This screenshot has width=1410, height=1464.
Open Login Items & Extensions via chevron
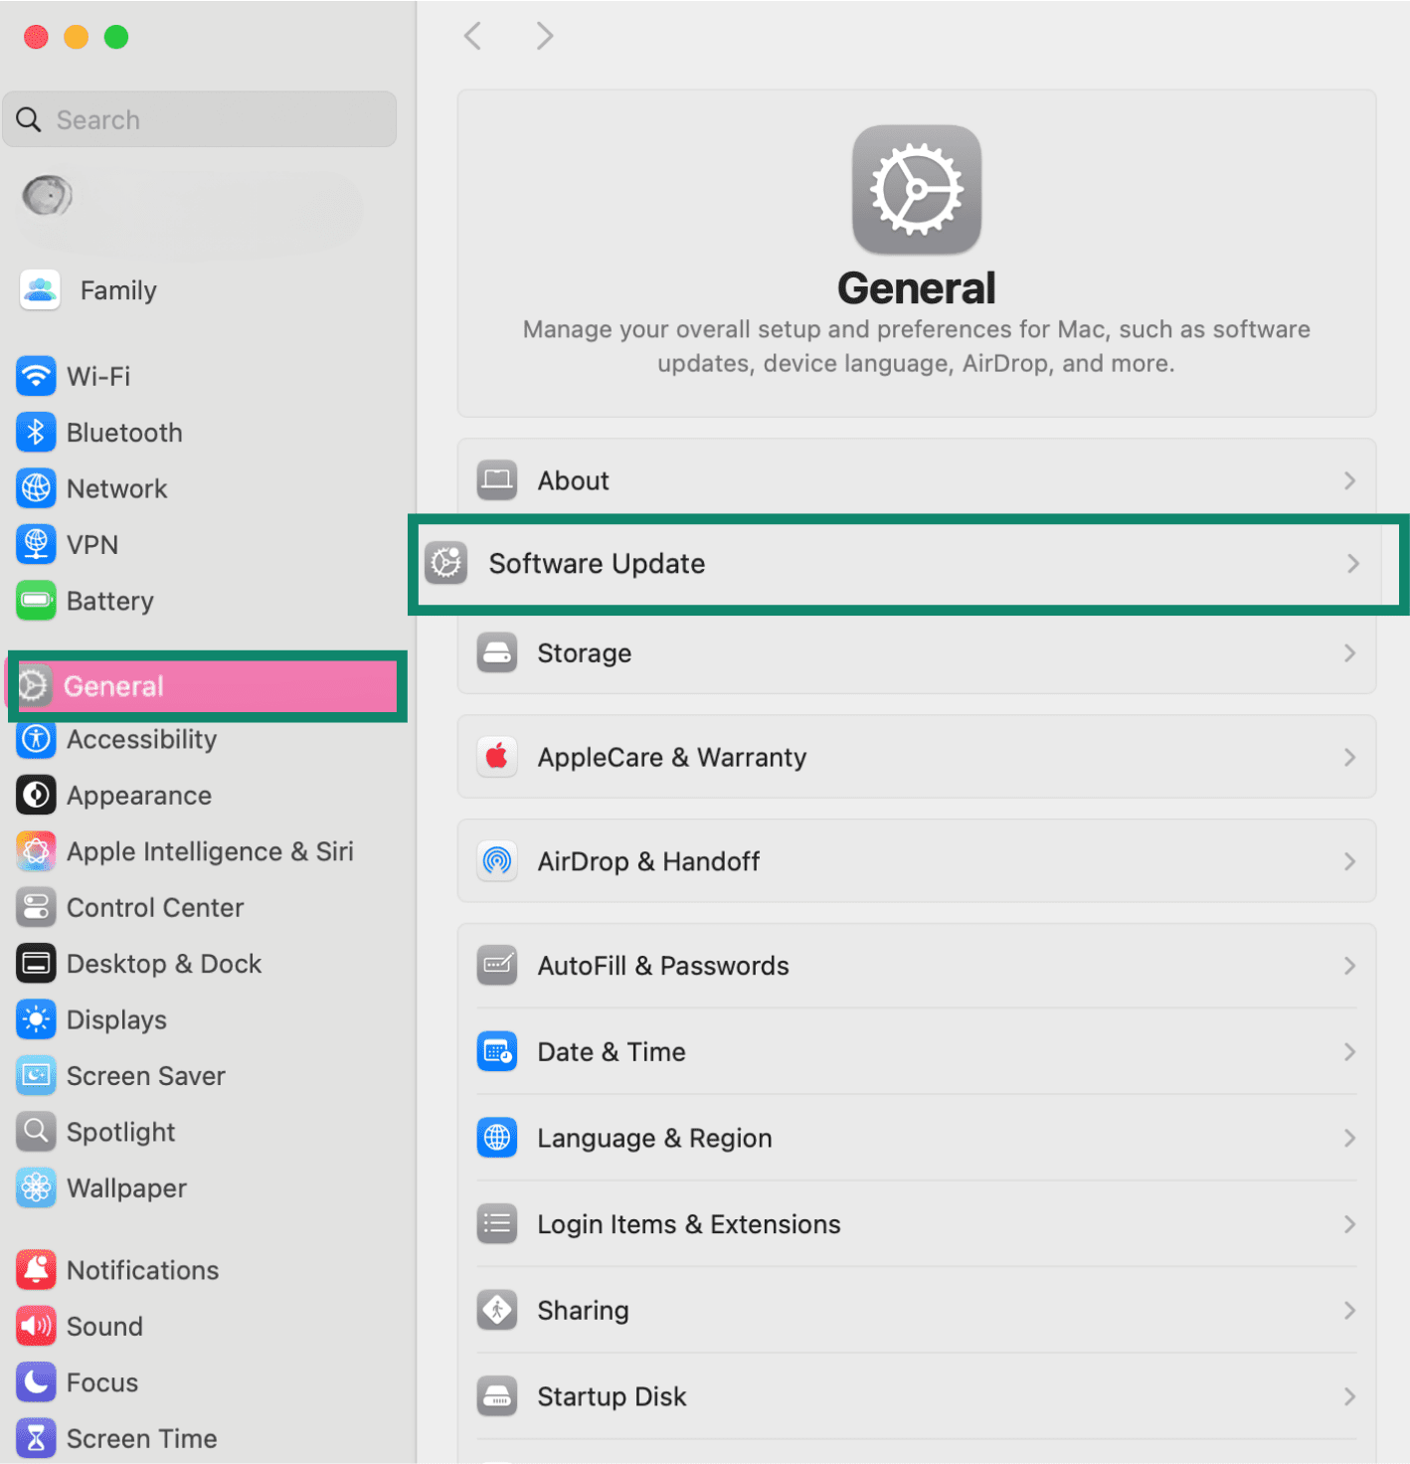click(1349, 1224)
